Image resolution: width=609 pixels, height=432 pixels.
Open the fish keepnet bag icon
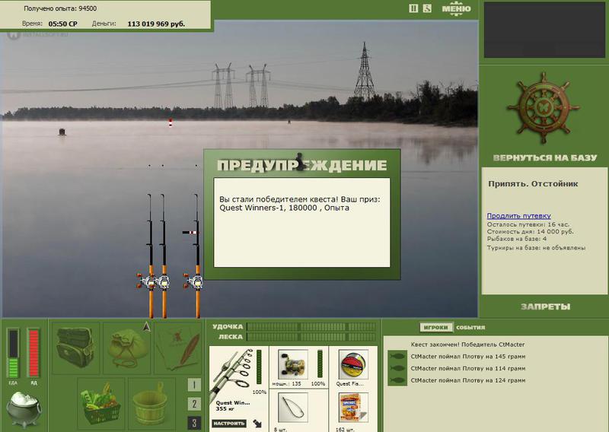pos(127,348)
